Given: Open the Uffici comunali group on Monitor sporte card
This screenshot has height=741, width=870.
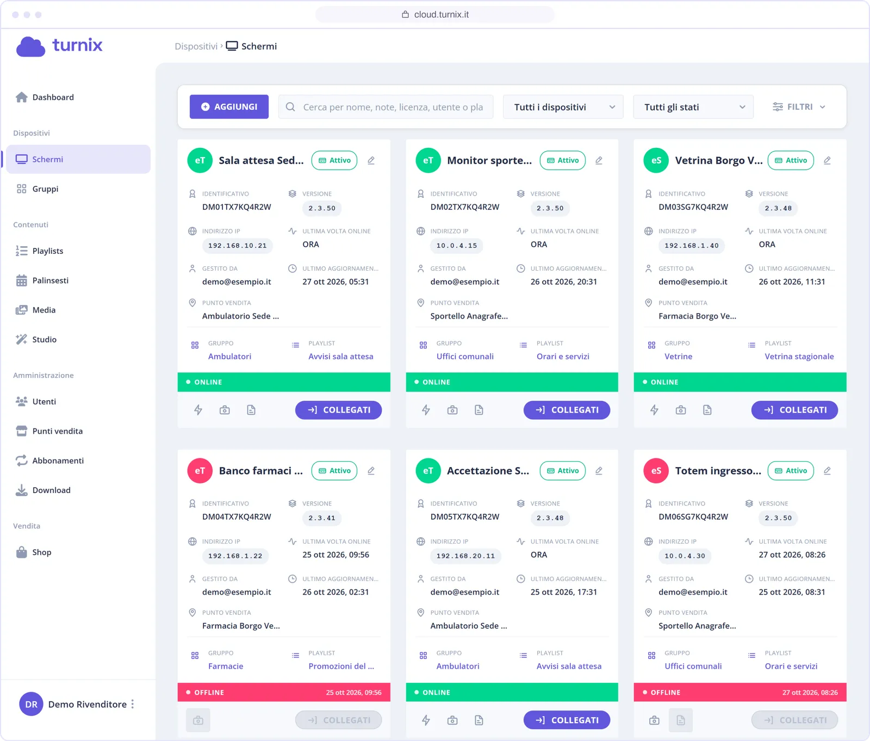Looking at the screenshot, I should point(465,357).
